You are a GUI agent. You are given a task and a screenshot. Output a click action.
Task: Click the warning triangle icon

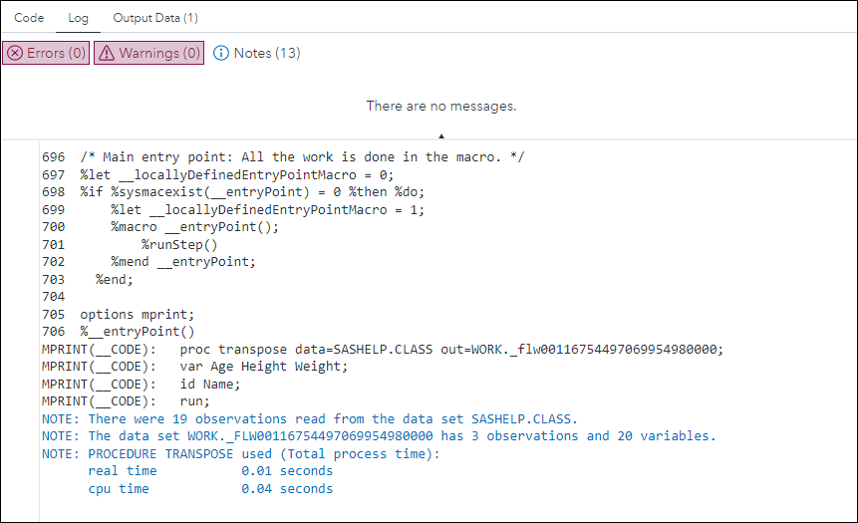coord(107,53)
